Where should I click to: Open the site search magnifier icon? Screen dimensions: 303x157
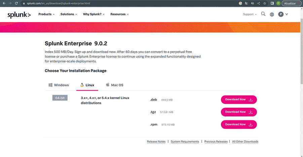tap(263, 14)
